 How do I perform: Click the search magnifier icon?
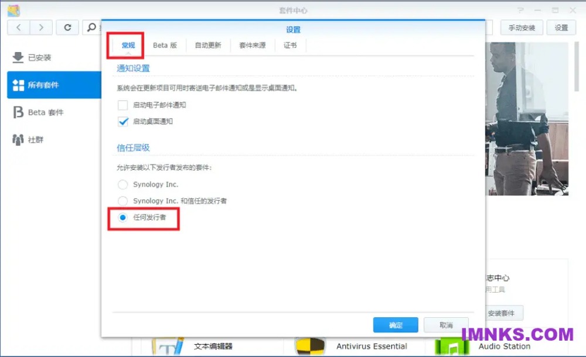(x=91, y=28)
